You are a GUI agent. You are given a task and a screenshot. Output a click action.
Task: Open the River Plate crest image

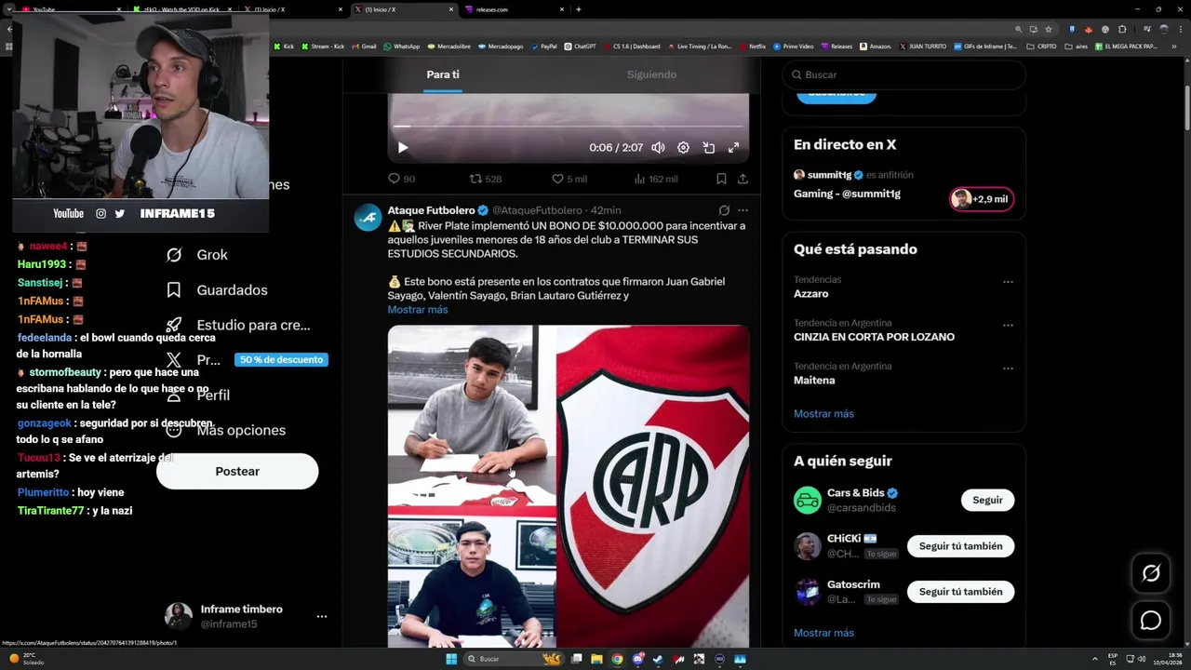coord(653,486)
